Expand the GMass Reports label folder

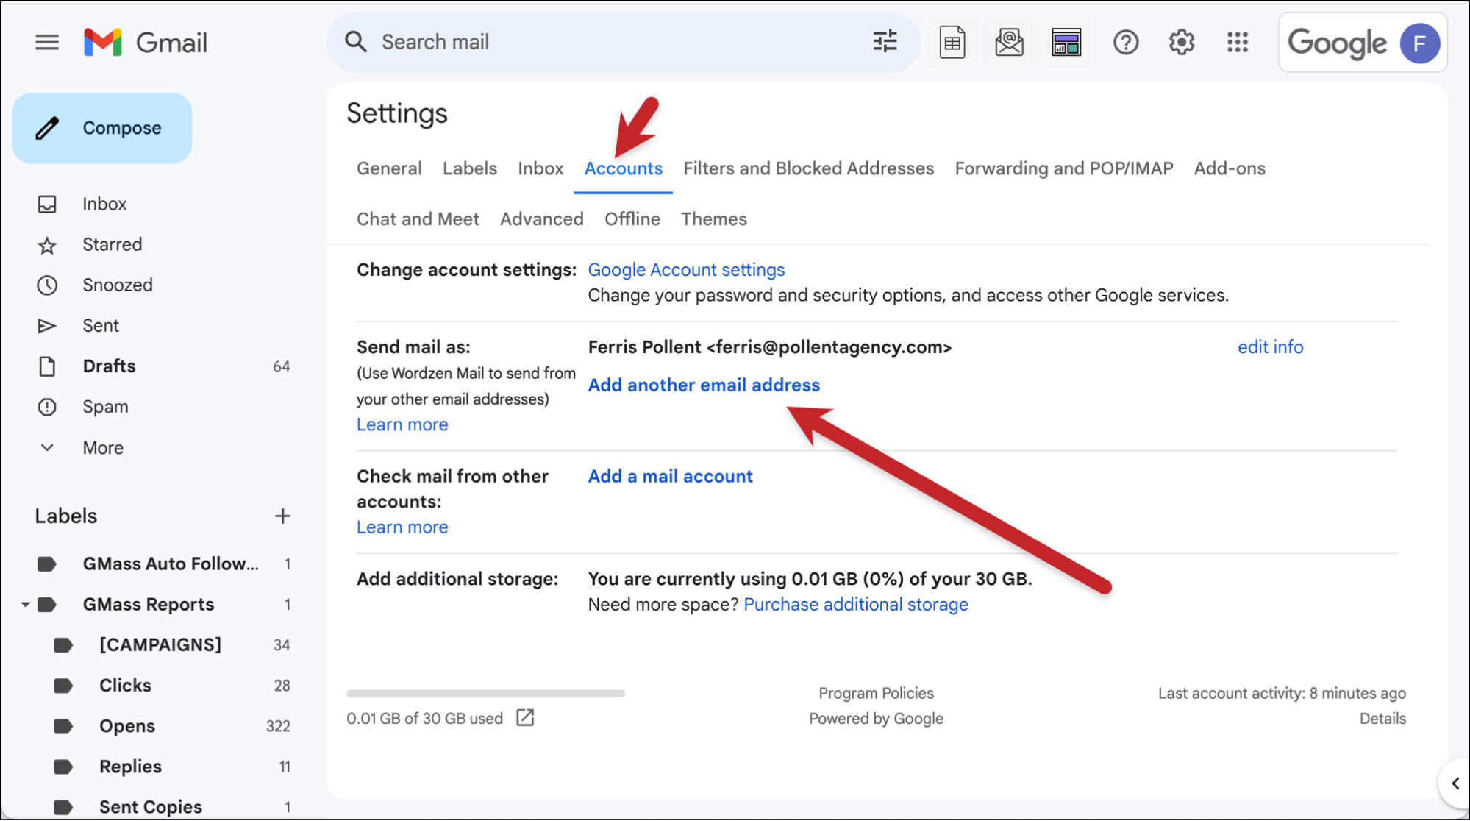pyautogui.click(x=18, y=604)
